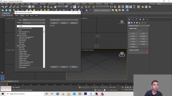Switch to Motion panel icon

[140, 19]
